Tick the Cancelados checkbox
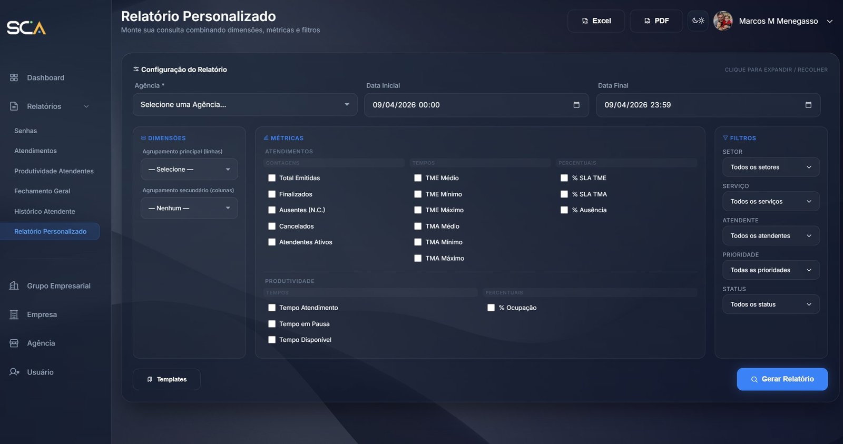This screenshot has height=444, width=843. click(272, 226)
